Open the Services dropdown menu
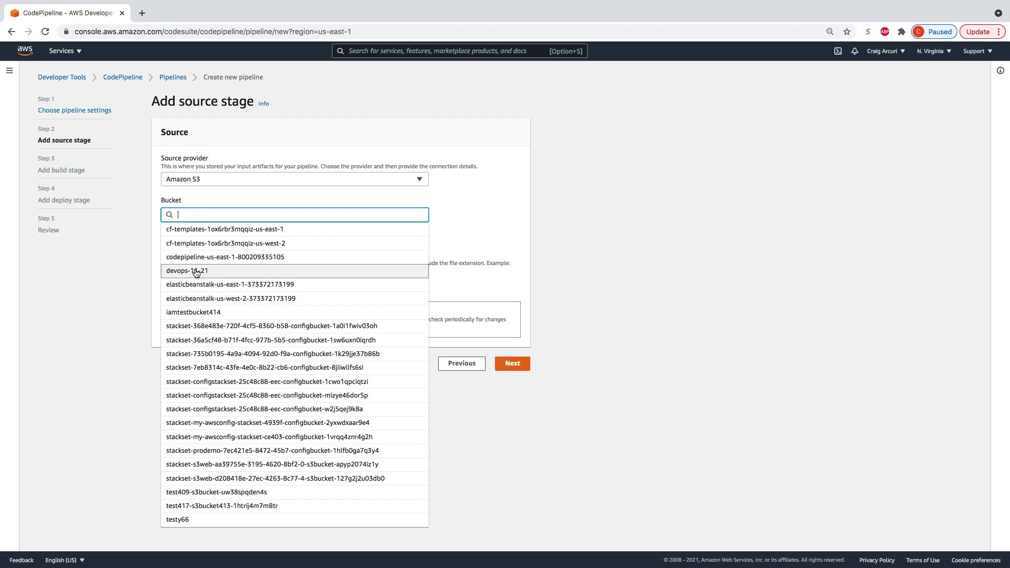 coord(65,51)
